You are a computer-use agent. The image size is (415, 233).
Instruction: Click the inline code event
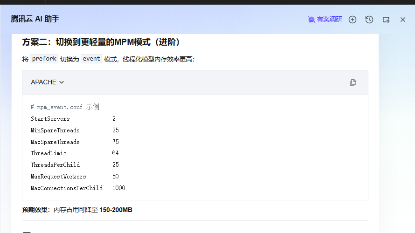pos(91,59)
